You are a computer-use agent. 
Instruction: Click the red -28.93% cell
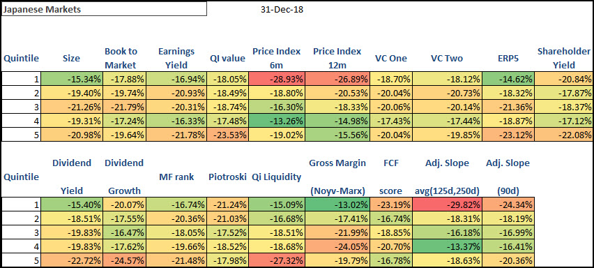pos(277,80)
